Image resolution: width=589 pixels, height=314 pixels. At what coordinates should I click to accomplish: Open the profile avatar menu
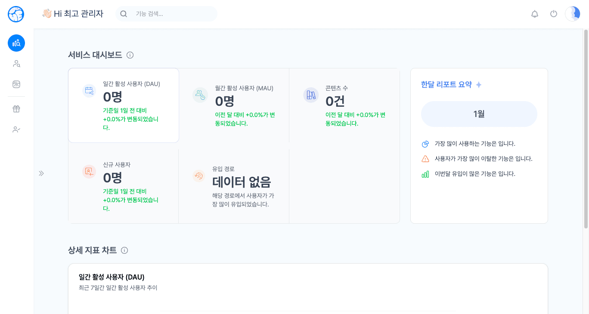point(572,14)
